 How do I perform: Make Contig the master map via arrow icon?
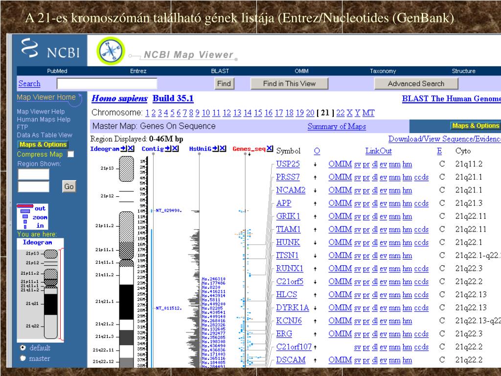(x=168, y=149)
